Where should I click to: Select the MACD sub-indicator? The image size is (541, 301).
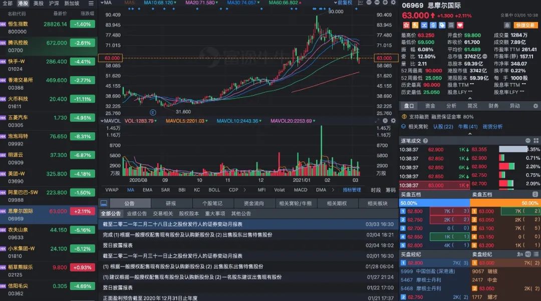click(301, 190)
